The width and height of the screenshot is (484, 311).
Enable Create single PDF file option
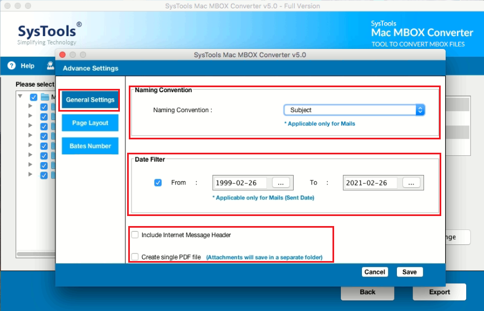pyautogui.click(x=135, y=257)
